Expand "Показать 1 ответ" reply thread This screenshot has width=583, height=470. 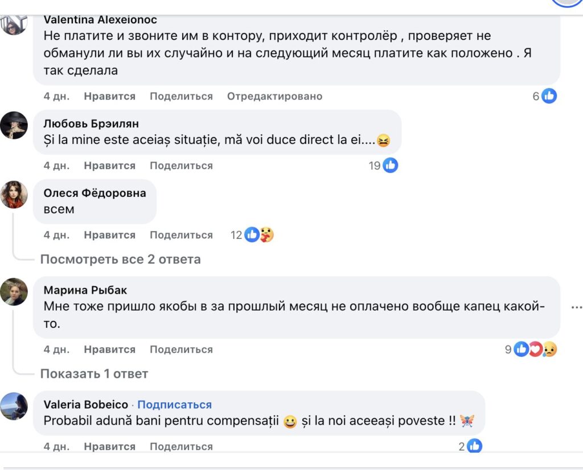click(x=94, y=374)
